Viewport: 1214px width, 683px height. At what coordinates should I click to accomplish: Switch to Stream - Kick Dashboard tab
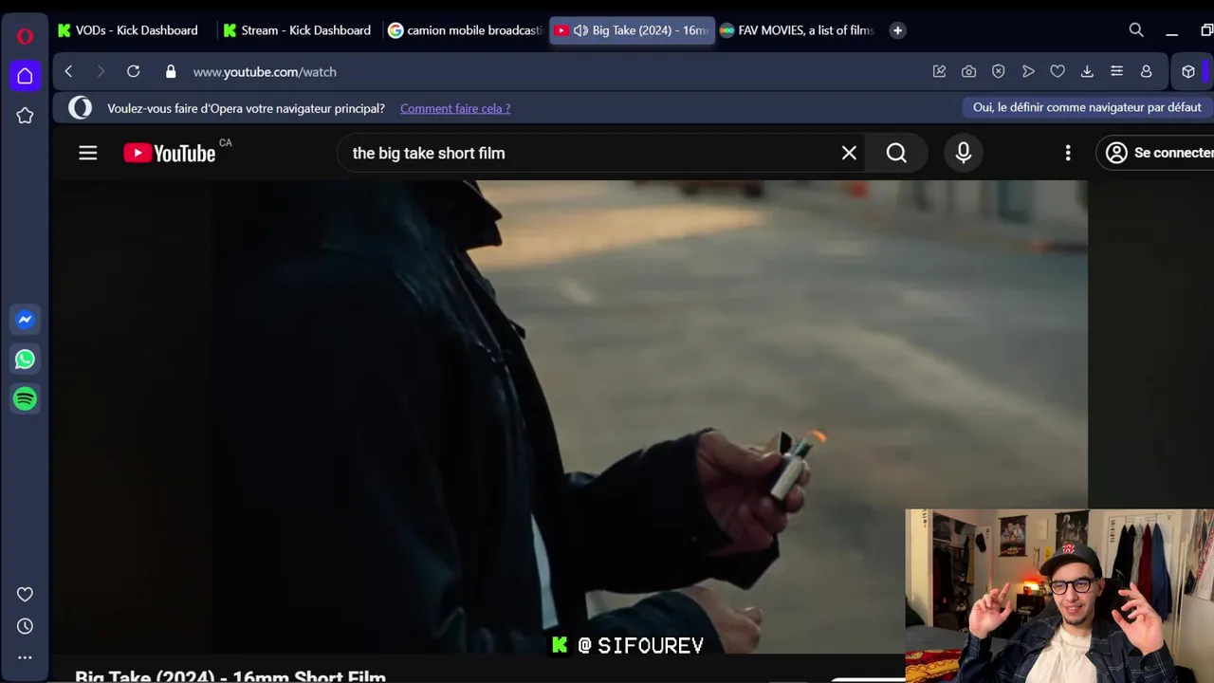pos(298,30)
